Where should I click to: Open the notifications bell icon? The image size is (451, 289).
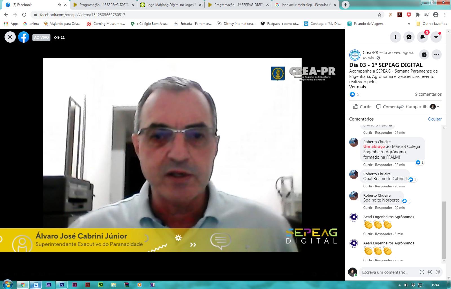[422, 37]
